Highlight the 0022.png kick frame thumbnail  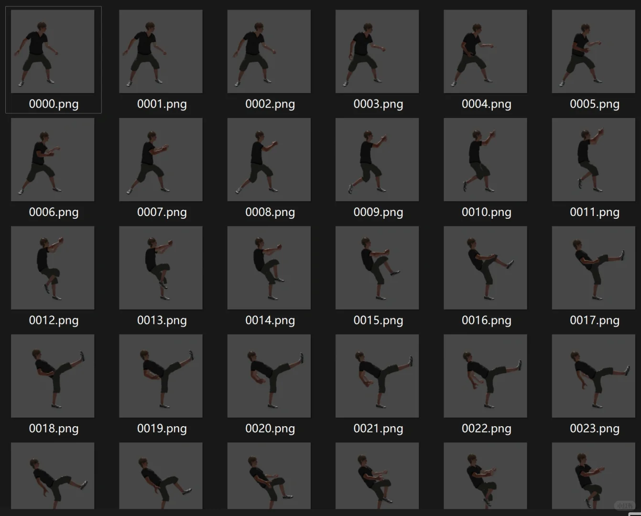coord(485,376)
